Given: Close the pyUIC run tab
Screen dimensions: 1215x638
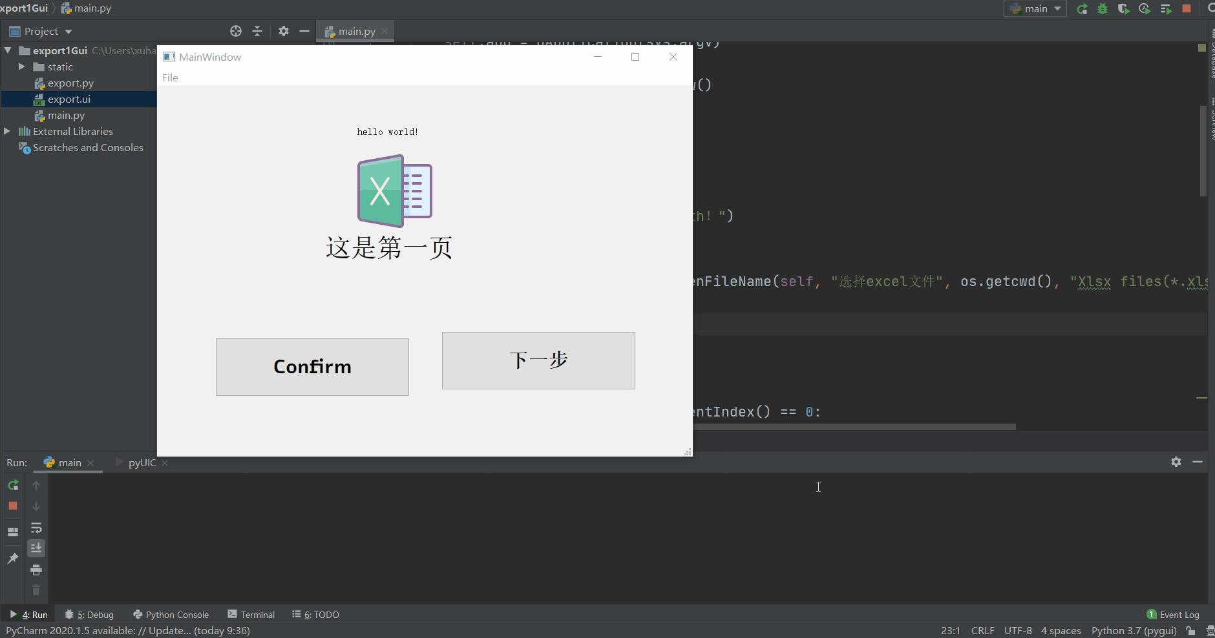Looking at the screenshot, I should [x=165, y=463].
